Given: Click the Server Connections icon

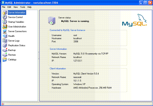Looking at the screenshot, I should point(5,31).
